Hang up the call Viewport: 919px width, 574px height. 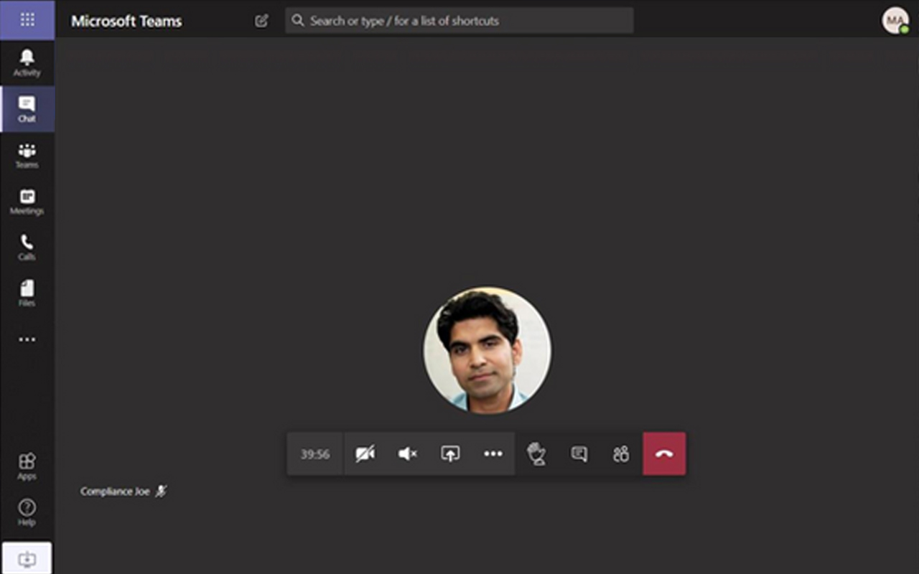664,453
